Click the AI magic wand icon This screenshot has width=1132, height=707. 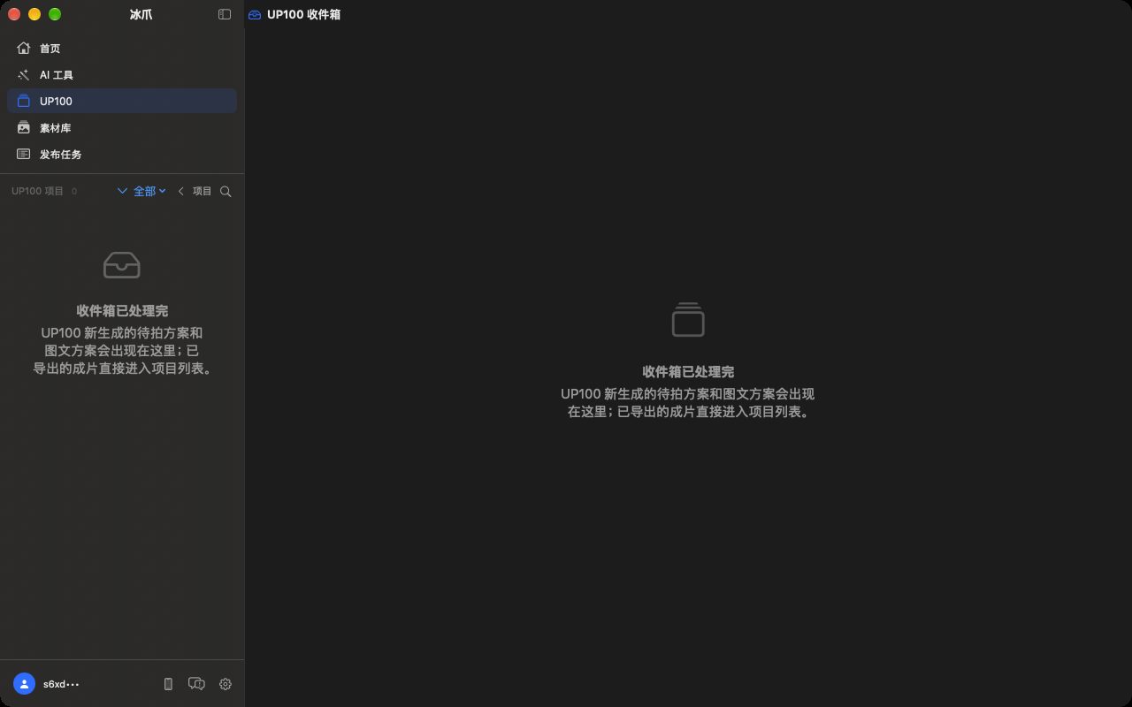click(x=24, y=75)
